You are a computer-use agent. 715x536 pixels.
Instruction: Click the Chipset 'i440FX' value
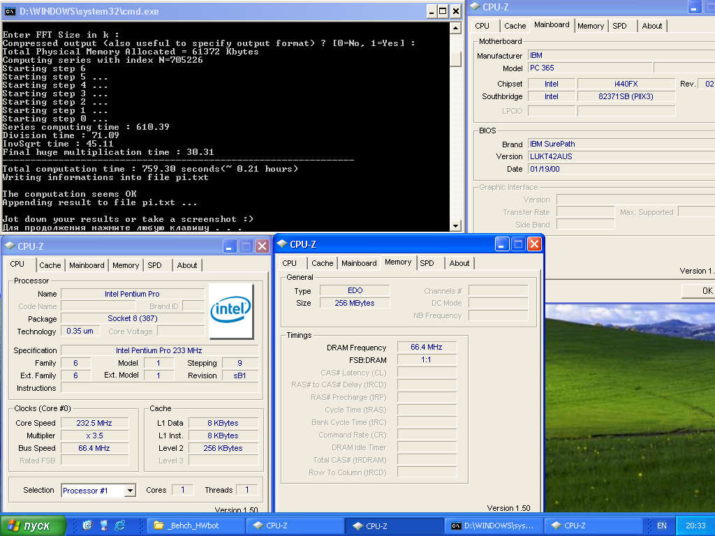tap(626, 84)
